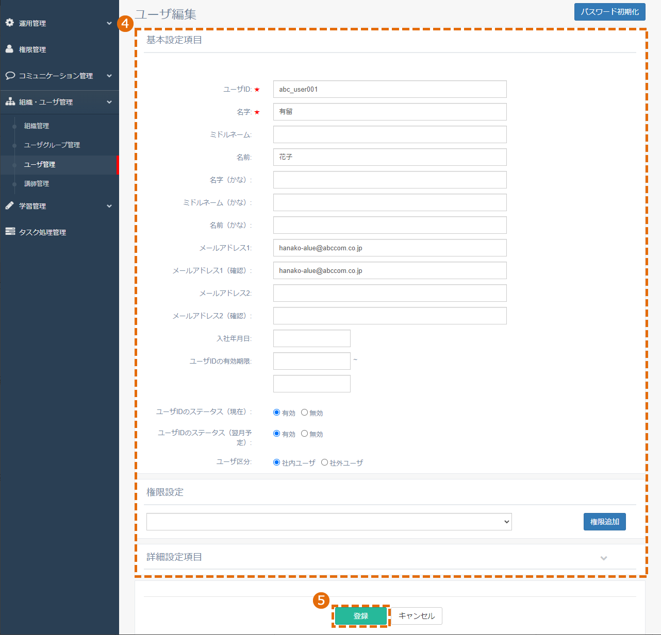Select 社内ユーザ radio option
Viewport: 661px width, 635px height.
click(276, 462)
